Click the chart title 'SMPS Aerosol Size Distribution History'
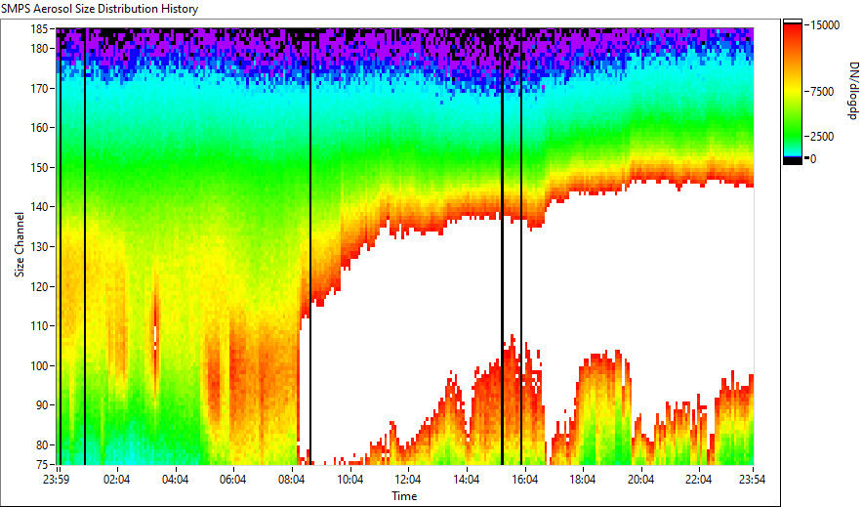863x507 pixels. point(100,9)
